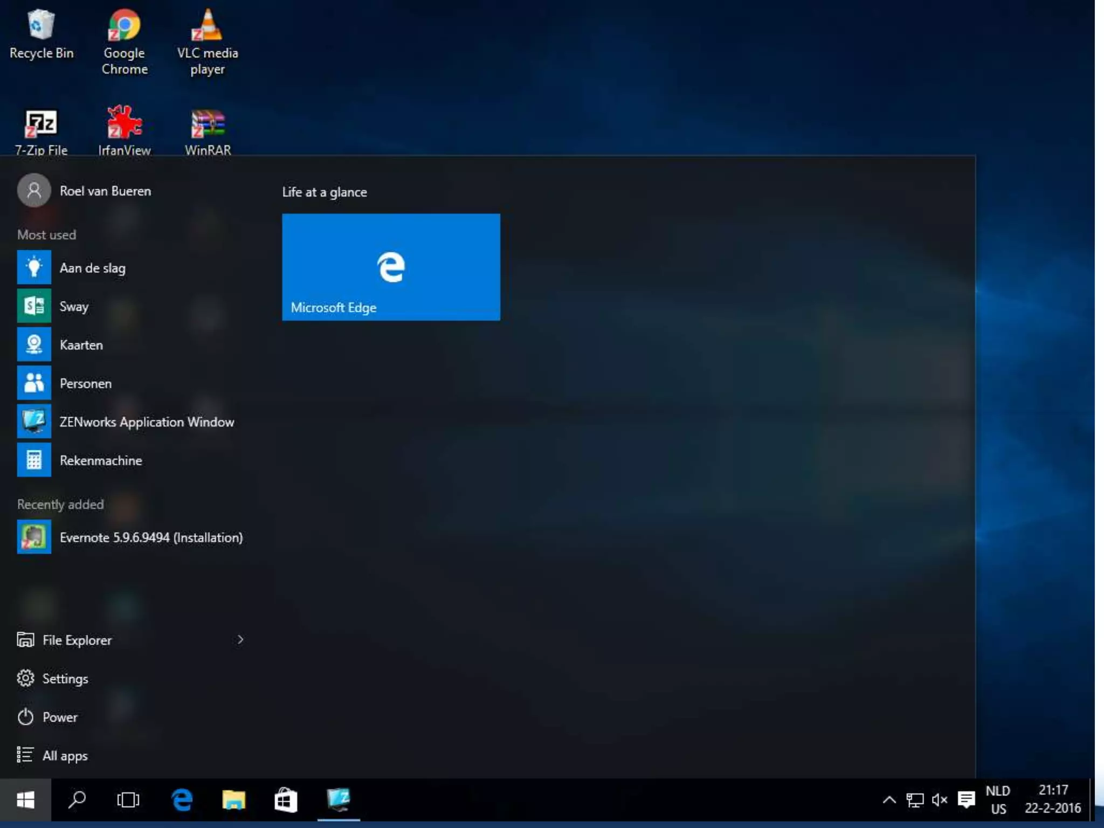Screen dimensions: 1104x828
Task: Click the Most used section label
Action: [x=47, y=235]
